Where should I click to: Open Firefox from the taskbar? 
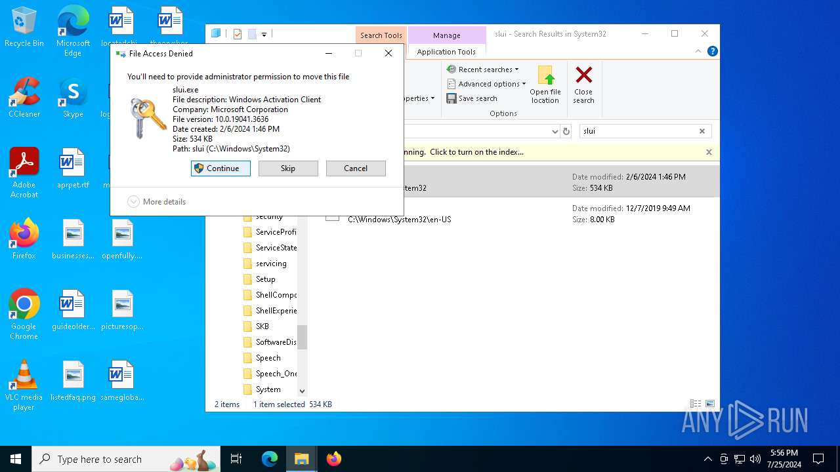[333, 459]
